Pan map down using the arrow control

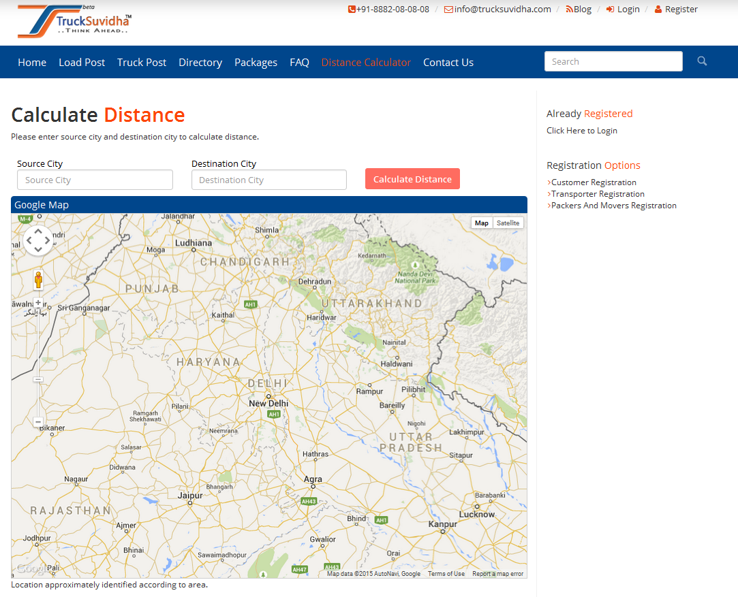pyautogui.click(x=38, y=249)
